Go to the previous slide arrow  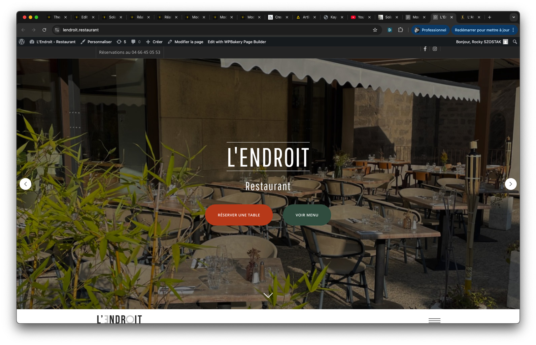[x=26, y=184]
